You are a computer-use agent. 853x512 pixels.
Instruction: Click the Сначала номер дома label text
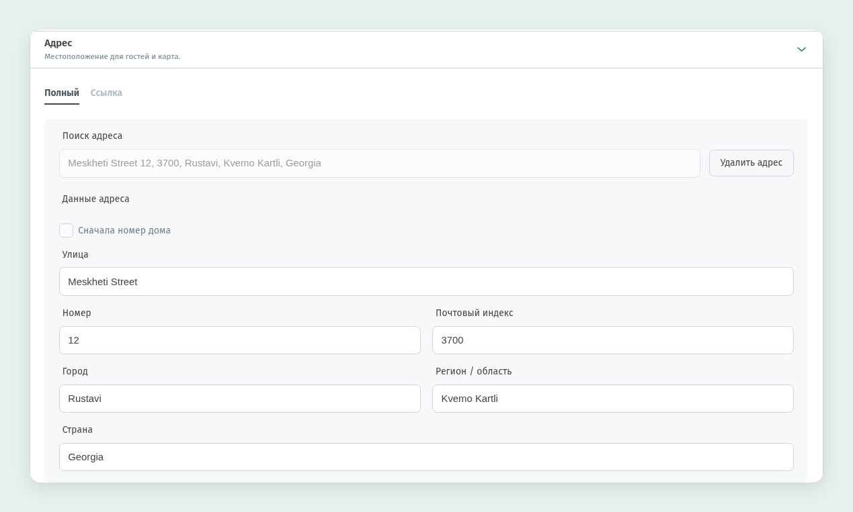tap(124, 230)
